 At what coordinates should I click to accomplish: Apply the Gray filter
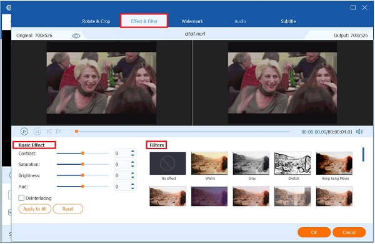tap(251, 163)
